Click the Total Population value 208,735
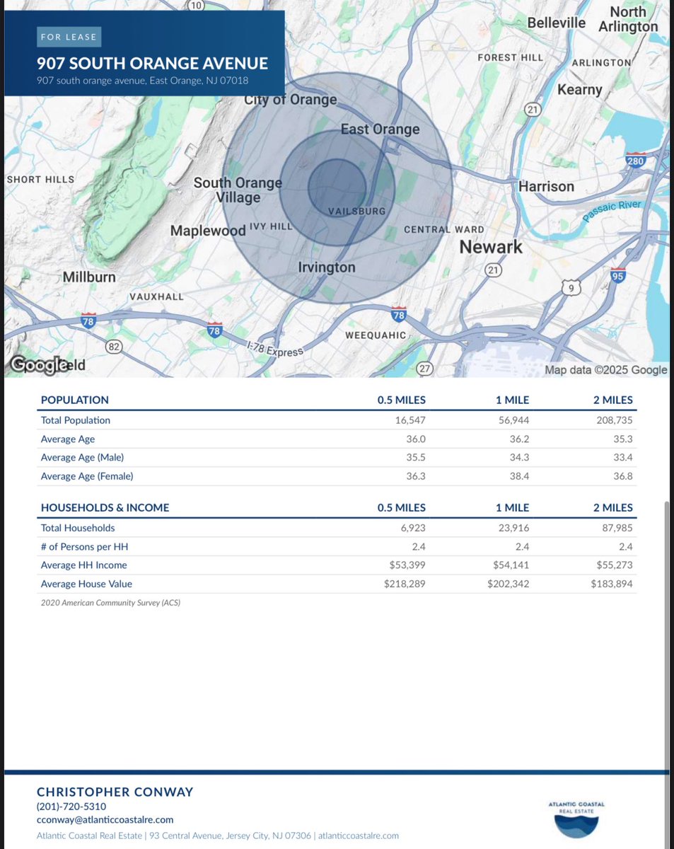The height and width of the screenshot is (849, 674). tap(615, 420)
